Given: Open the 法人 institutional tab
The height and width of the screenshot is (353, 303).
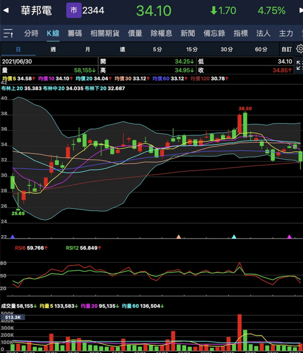Looking at the screenshot, I should click(x=263, y=34).
